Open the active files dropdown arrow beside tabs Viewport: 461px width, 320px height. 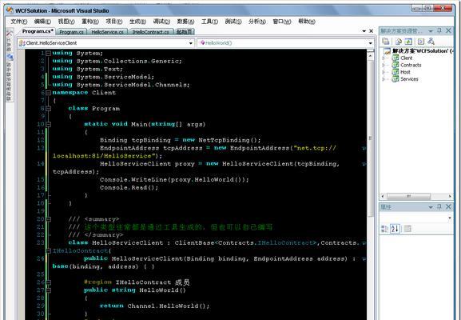tap(364, 31)
